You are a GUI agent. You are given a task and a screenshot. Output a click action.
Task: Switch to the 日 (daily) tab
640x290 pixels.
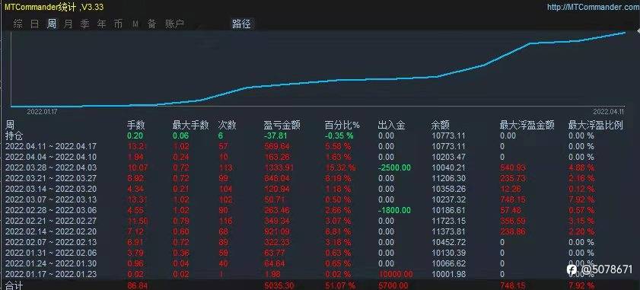(x=35, y=24)
